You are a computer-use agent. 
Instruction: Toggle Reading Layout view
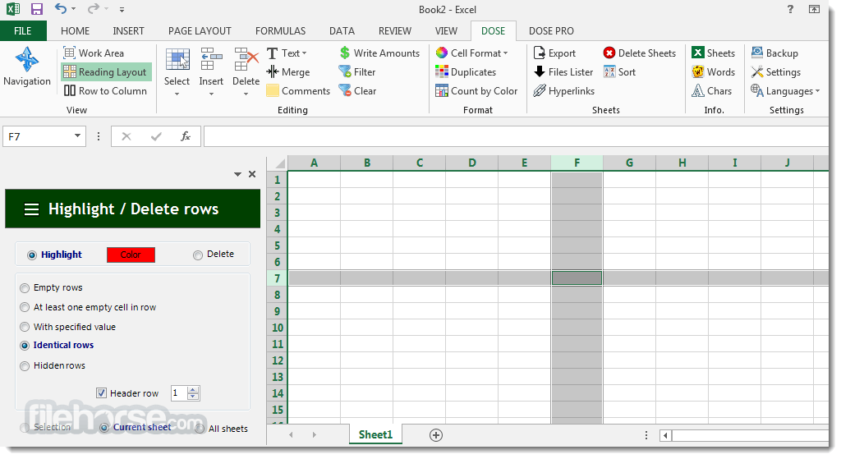click(106, 72)
